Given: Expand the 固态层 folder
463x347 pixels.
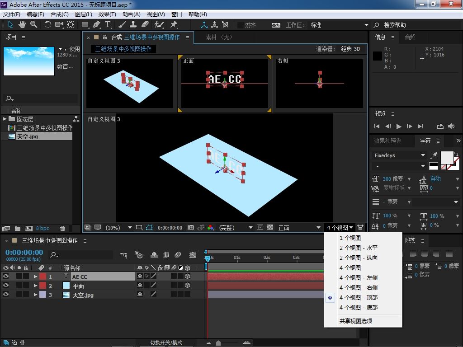Looking at the screenshot, I should coord(5,119).
